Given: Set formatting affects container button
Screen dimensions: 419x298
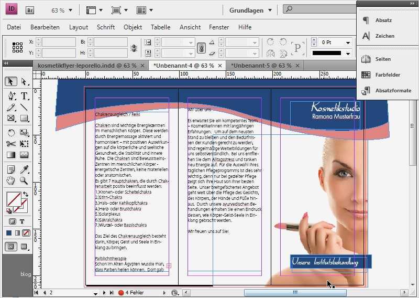Looking at the screenshot, I should tap(12, 221).
